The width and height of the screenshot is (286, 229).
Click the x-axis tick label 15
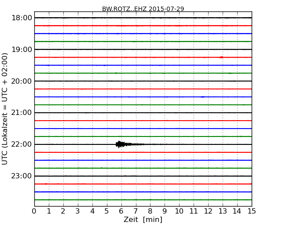(252, 211)
